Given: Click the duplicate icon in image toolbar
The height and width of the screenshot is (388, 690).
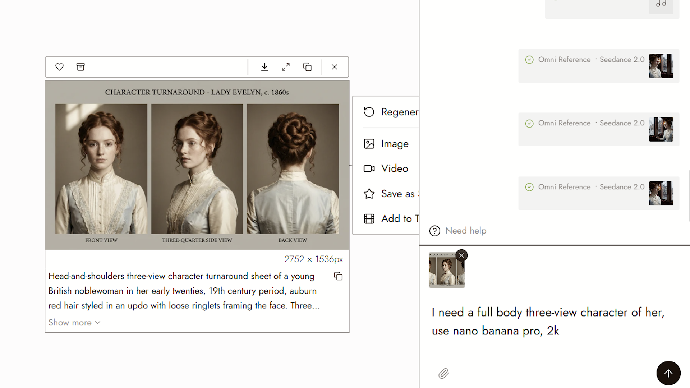Looking at the screenshot, I should pyautogui.click(x=307, y=67).
